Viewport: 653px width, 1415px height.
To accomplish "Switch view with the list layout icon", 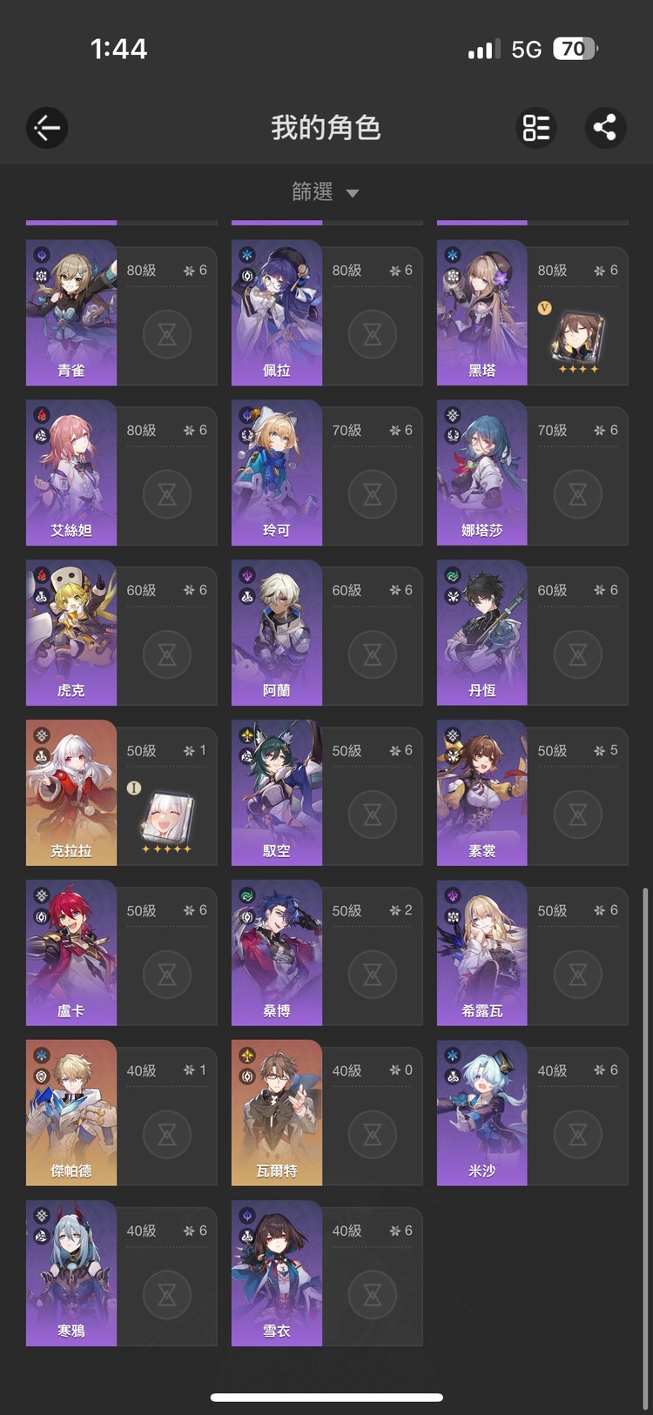I will (x=536, y=128).
